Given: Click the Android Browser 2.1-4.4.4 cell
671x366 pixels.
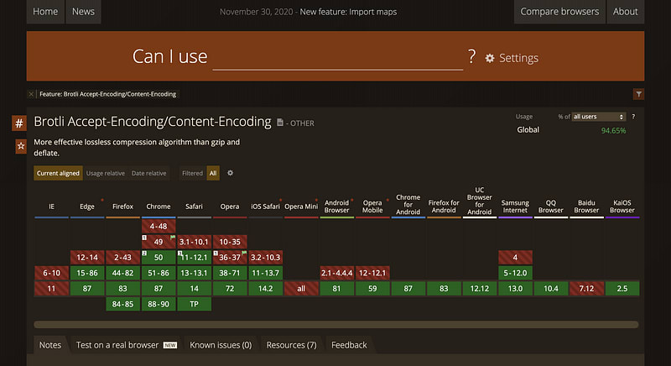Looking at the screenshot, I should pos(337,273).
